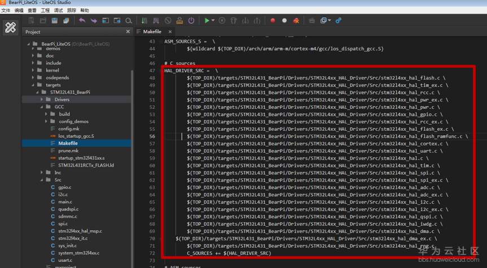Expand the config_demos folder
Viewport: 487px width, 268px height.
click(46, 121)
